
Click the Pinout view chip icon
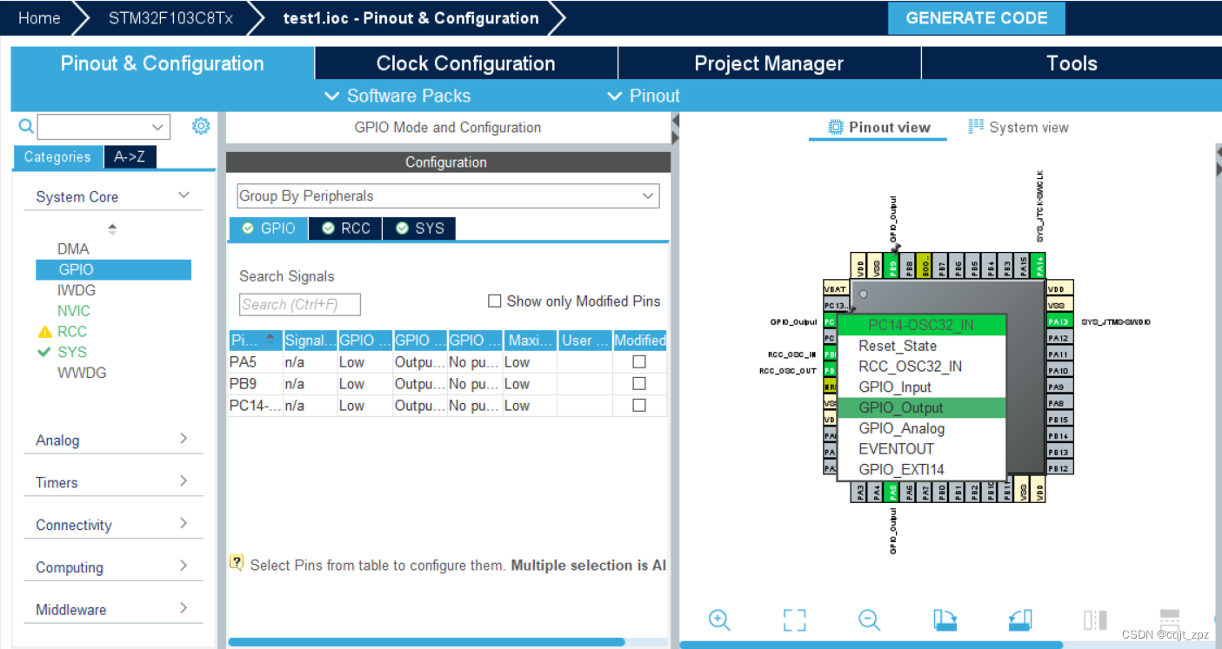[x=836, y=127]
